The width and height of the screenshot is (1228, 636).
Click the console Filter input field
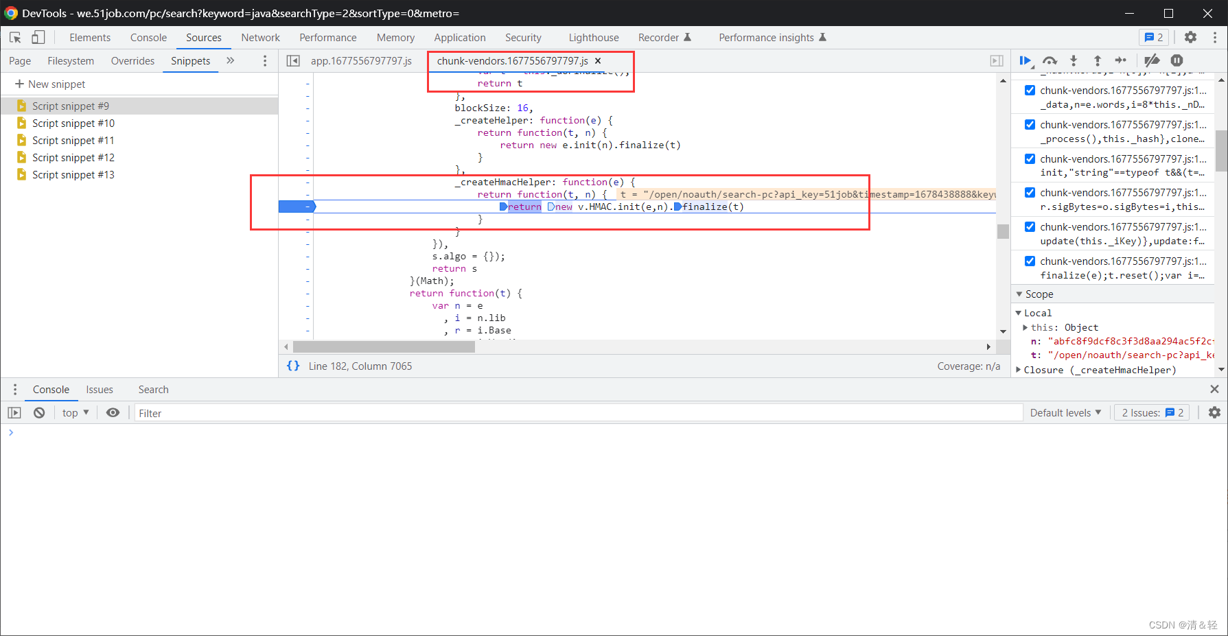(577, 412)
